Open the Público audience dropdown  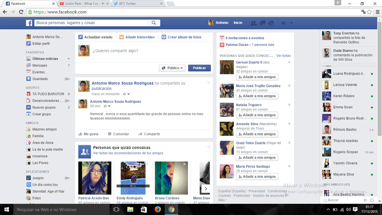click(x=172, y=68)
